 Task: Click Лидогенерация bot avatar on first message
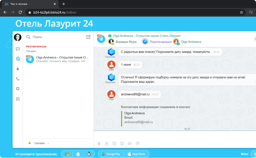click(111, 52)
